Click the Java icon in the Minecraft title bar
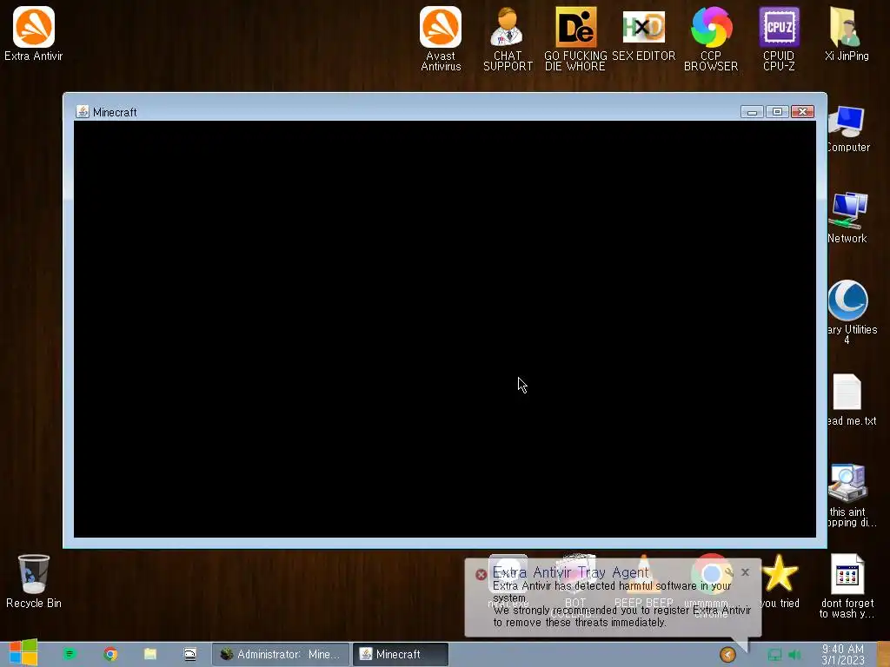Screen dimensions: 890x667 pyautogui.click(x=83, y=111)
